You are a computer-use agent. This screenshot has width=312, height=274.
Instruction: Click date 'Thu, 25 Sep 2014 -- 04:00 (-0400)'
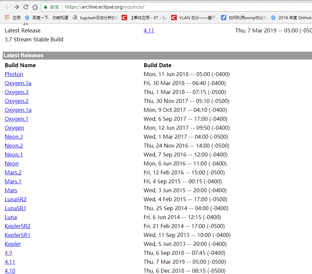[186, 208]
